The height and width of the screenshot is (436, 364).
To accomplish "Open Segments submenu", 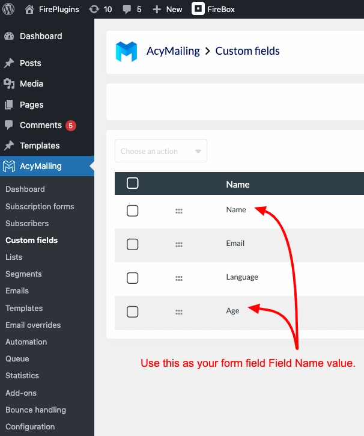I will 23,274.
